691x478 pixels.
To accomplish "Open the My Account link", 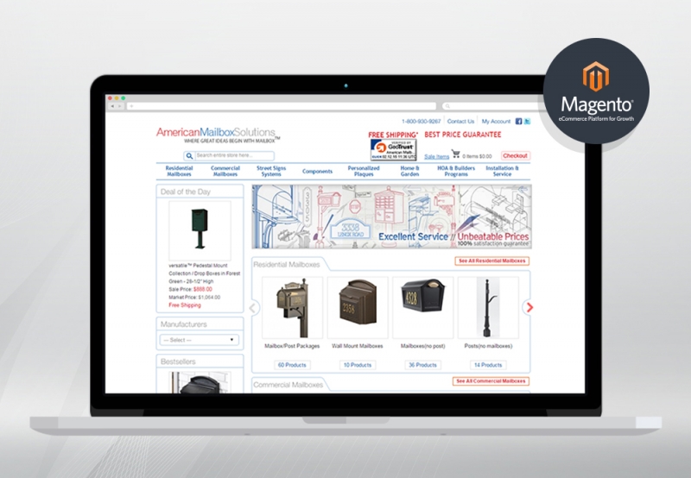I will pyautogui.click(x=496, y=122).
